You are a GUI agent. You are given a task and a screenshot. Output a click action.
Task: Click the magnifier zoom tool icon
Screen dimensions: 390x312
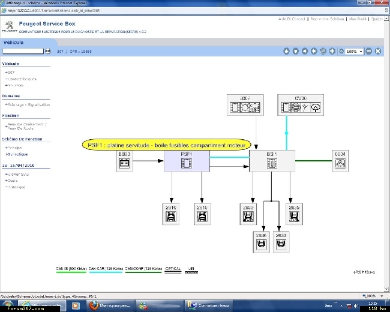point(341,51)
